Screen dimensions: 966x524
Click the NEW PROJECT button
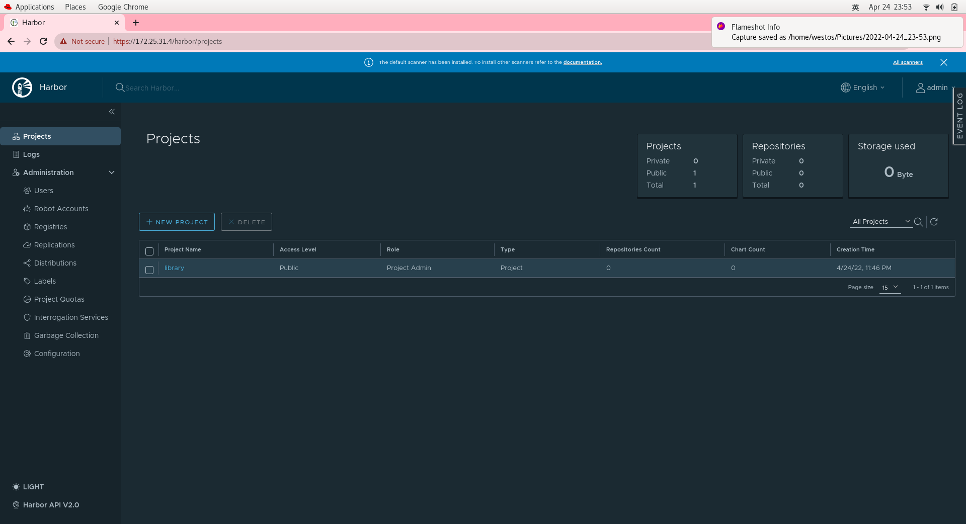coord(177,222)
